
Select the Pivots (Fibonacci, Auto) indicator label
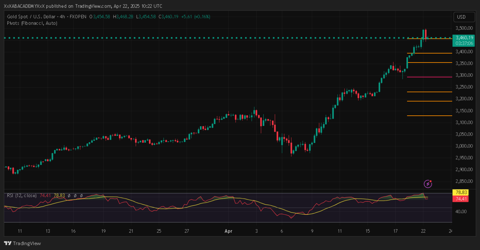[32, 23]
